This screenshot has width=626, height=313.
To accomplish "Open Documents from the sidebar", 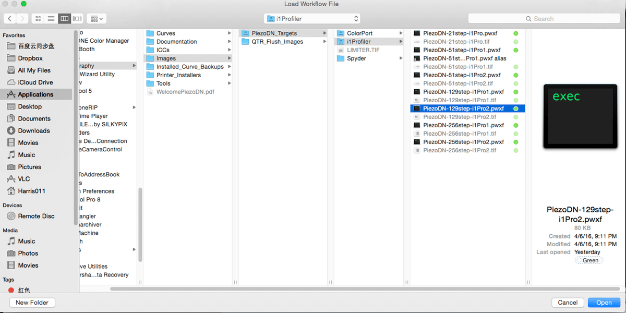I will click(34, 118).
